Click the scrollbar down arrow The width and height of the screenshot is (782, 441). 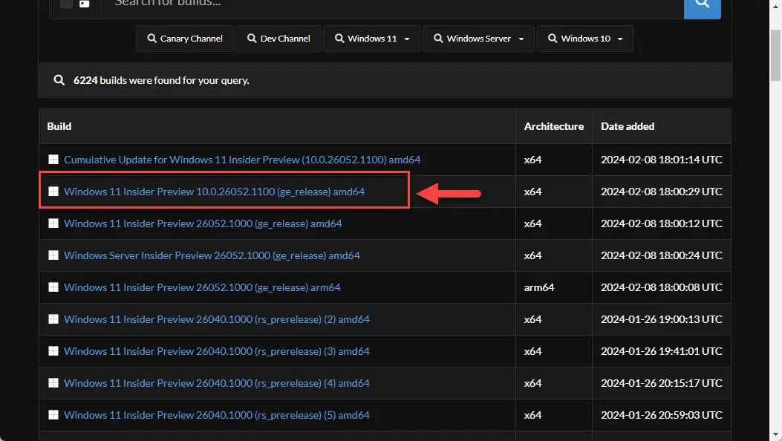pos(775,434)
